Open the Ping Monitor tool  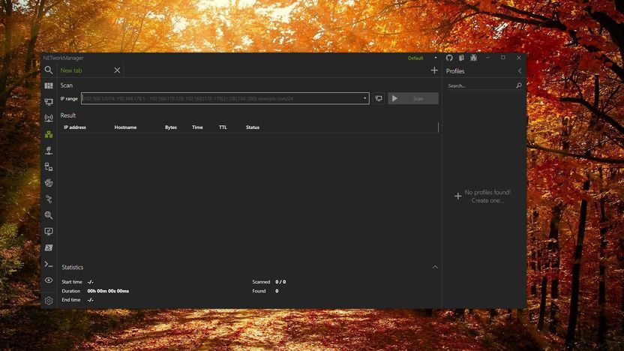[49, 166]
